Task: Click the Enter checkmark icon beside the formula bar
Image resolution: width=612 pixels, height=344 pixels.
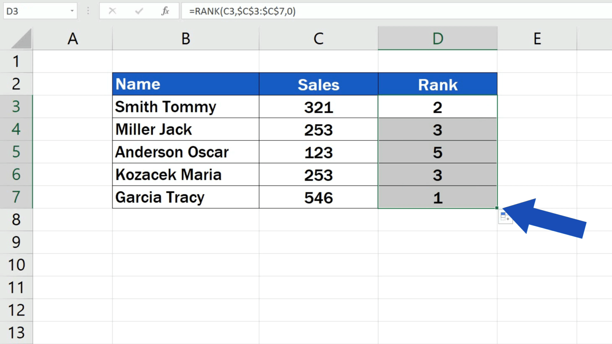Action: tap(139, 11)
